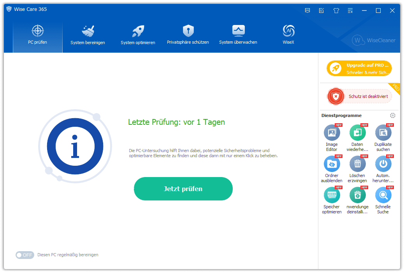This screenshot has width=404, height=273.
Task: Open the PC prüfen tab
Action: pyautogui.click(x=38, y=36)
